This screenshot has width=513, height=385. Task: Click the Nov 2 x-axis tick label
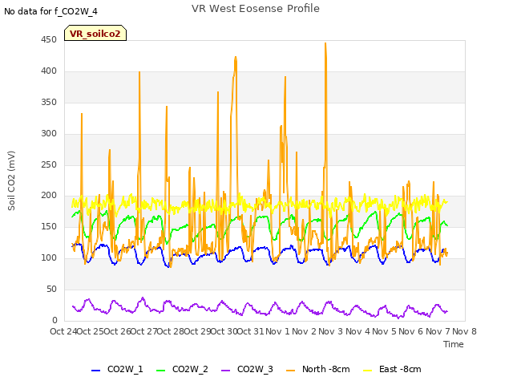pyautogui.click(x=304, y=331)
